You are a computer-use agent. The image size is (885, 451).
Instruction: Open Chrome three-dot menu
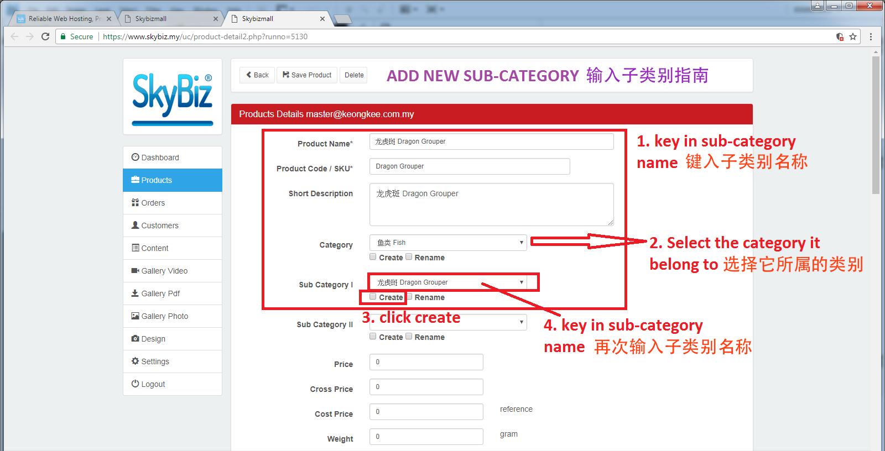point(871,36)
